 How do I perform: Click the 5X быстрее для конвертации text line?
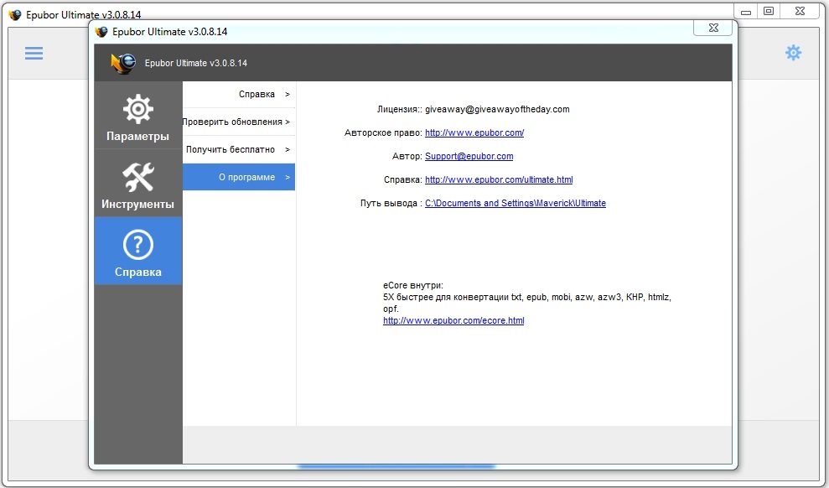tap(527, 297)
